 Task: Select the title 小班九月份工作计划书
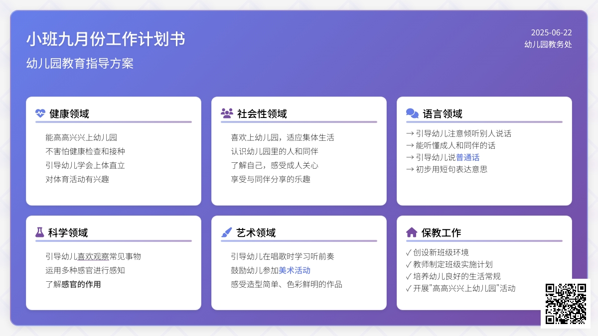106,39
